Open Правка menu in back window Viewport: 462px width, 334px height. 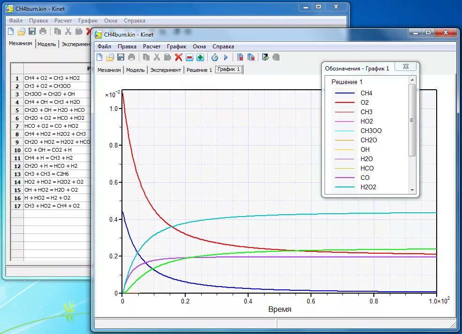point(38,21)
